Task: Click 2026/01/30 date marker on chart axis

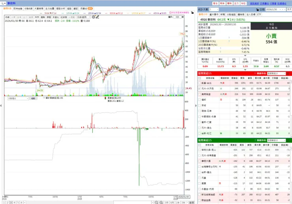Action: coord(183,197)
